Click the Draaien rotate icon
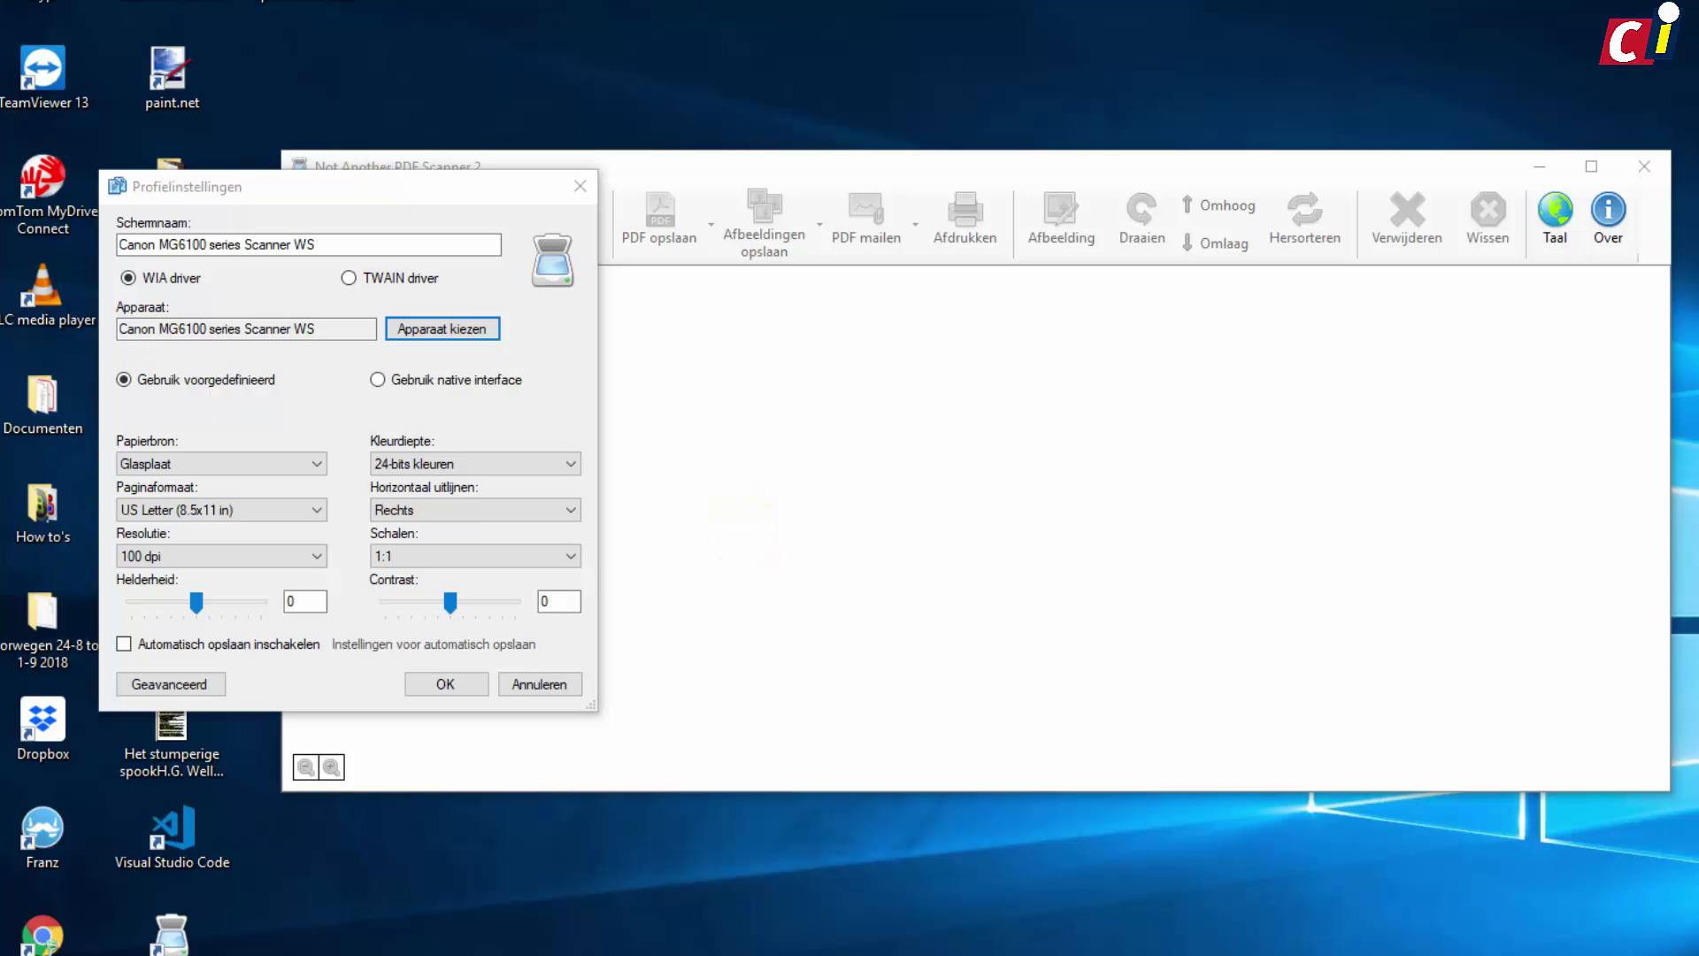1699x956 pixels. click(1141, 211)
